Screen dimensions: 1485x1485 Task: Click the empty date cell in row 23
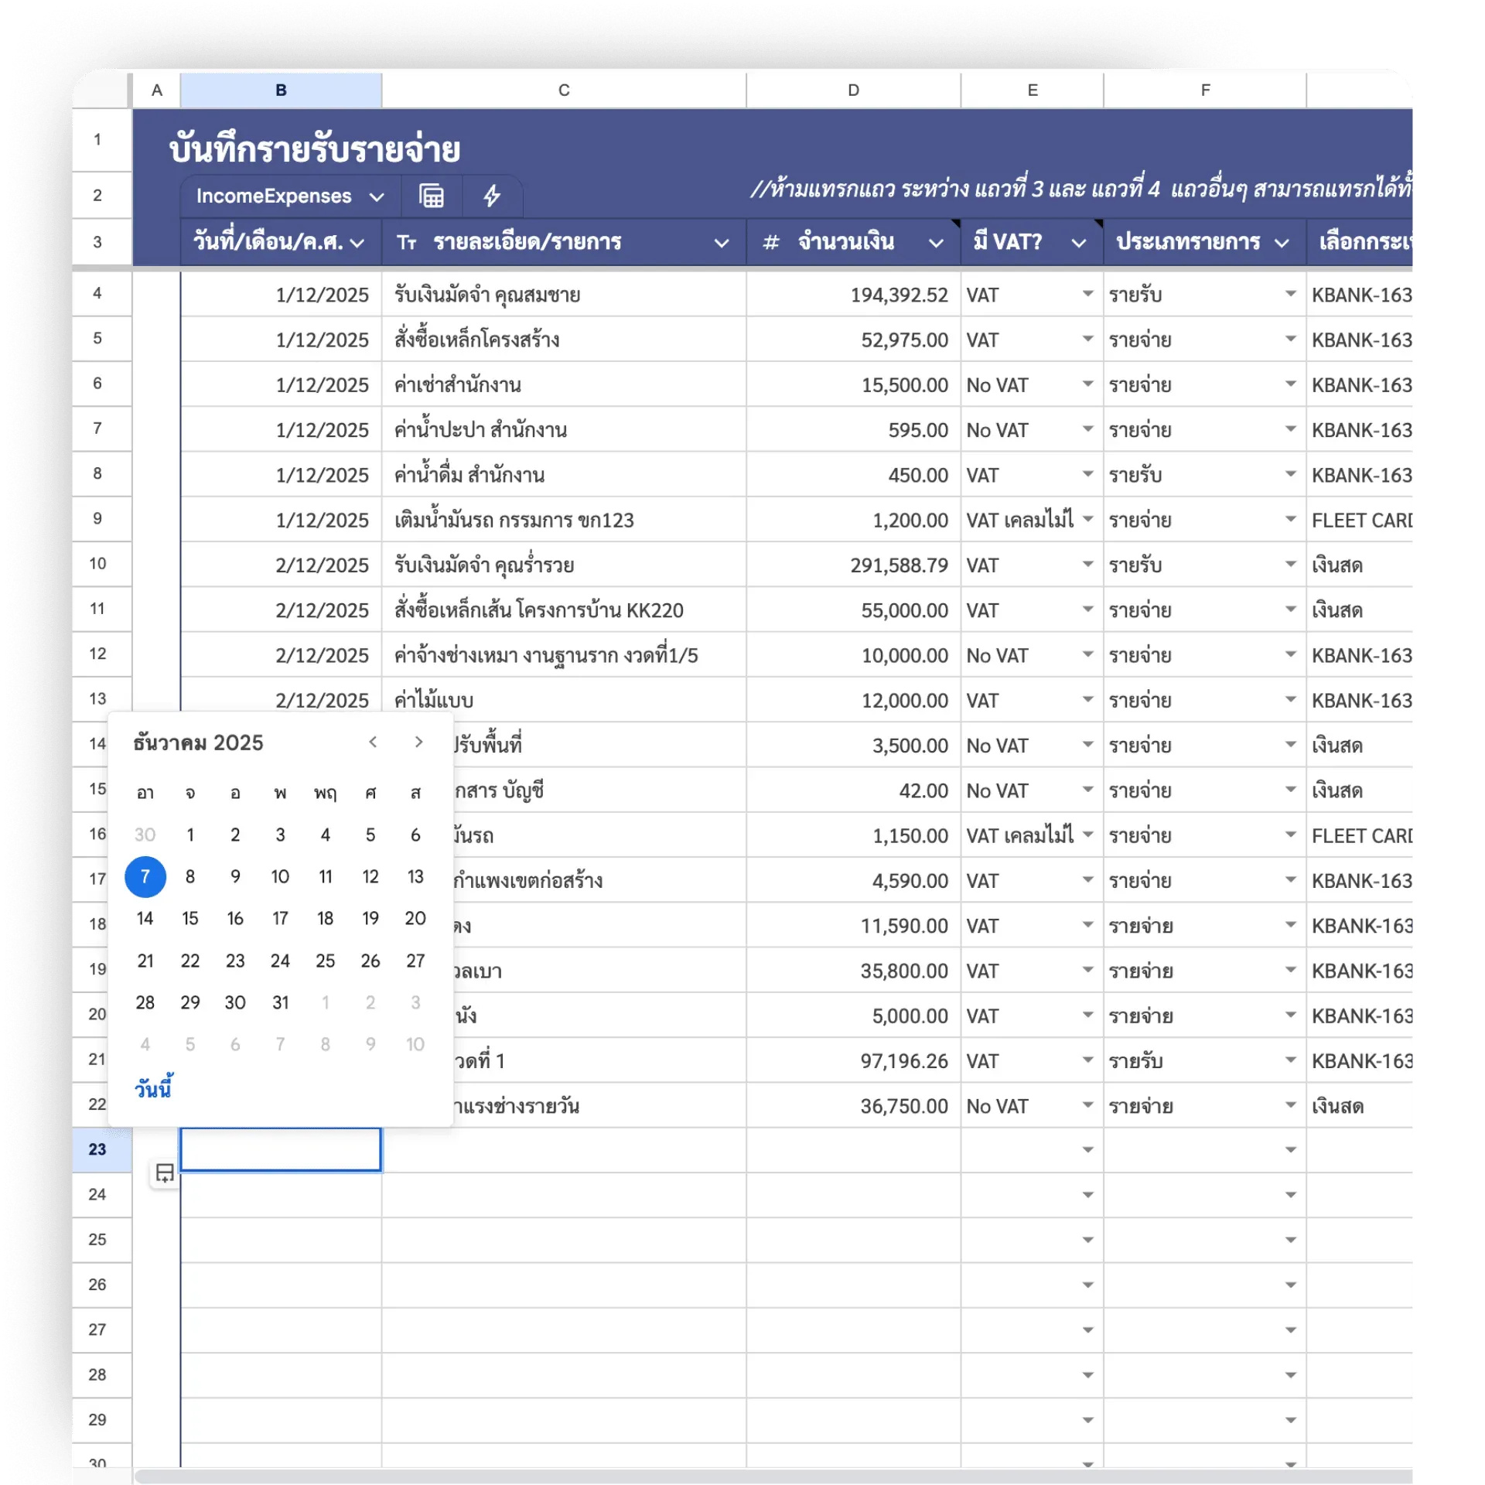tap(281, 1149)
